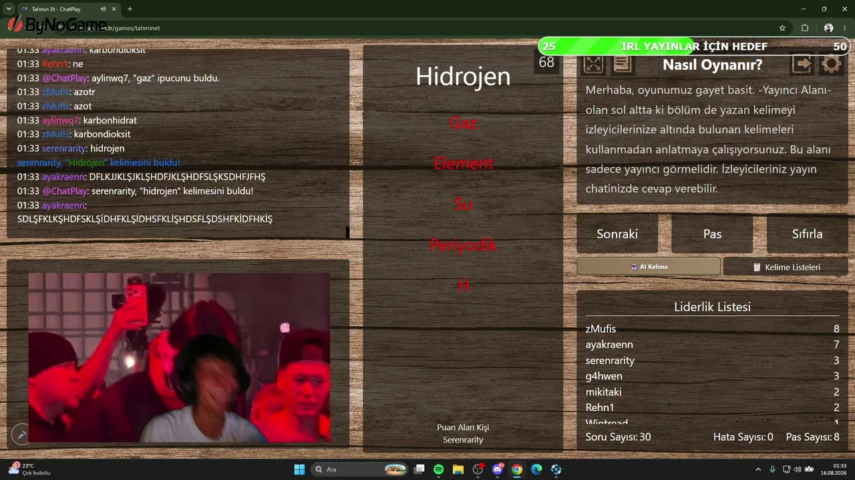Click the pencil edit icon on the webcam panel
Screen dimensions: 855x480
click(x=21, y=435)
